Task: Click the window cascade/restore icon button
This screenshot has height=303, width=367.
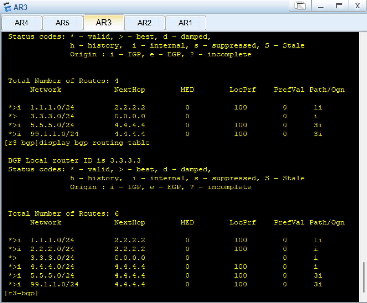Action: [300, 6]
